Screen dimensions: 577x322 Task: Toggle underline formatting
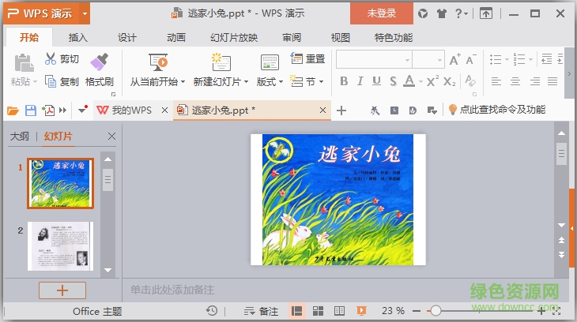[x=376, y=81]
